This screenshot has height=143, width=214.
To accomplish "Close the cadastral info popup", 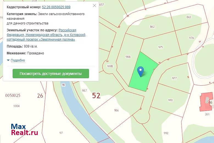I will [x=95, y=5].
